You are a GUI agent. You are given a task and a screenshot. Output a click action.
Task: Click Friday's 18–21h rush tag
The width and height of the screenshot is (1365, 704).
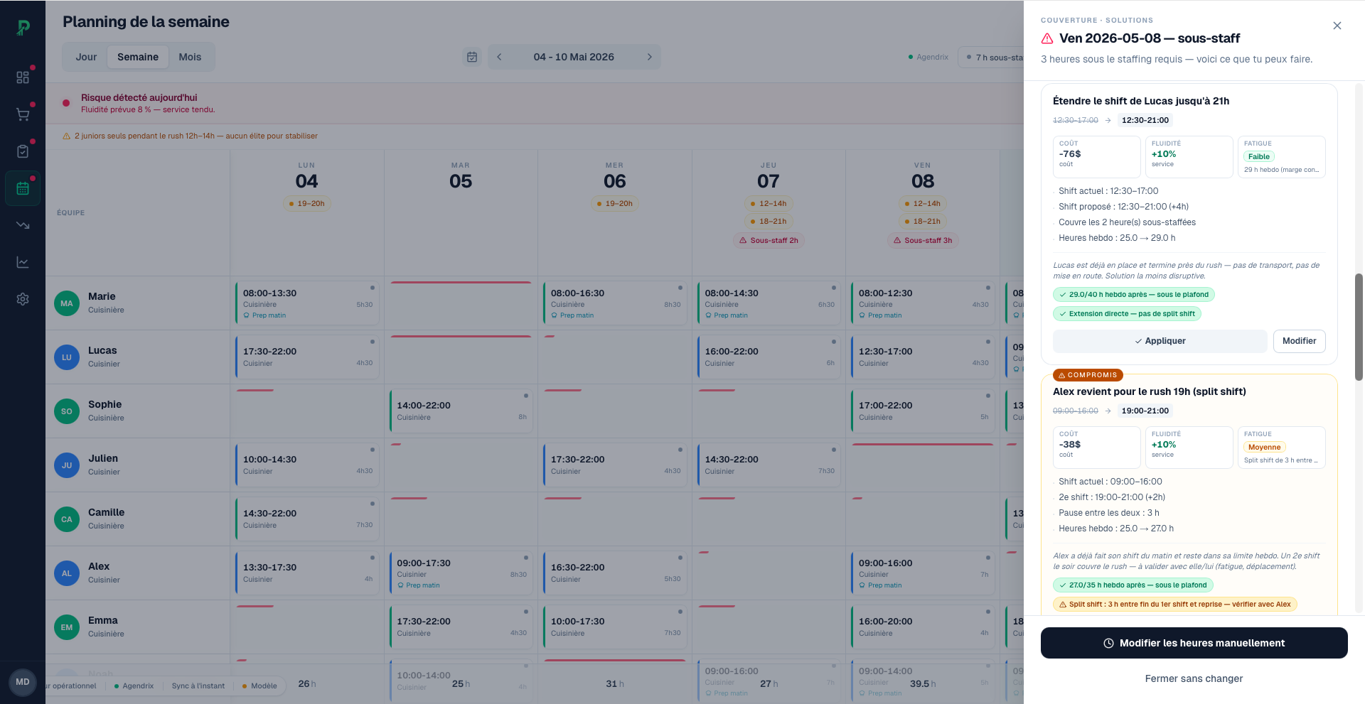click(923, 222)
